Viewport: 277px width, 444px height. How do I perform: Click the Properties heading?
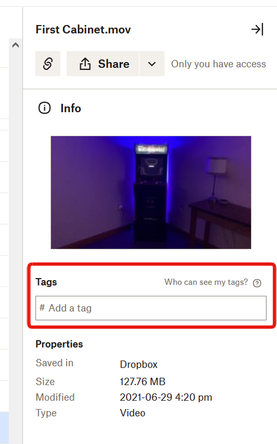click(x=59, y=344)
